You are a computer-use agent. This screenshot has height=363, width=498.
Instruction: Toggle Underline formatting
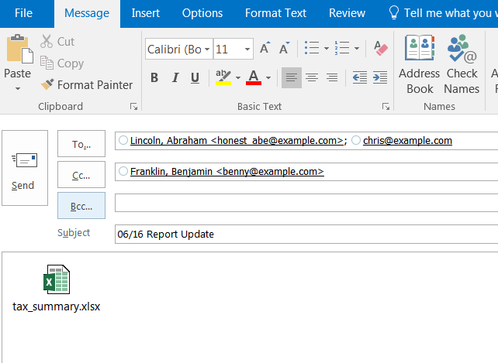pos(195,77)
